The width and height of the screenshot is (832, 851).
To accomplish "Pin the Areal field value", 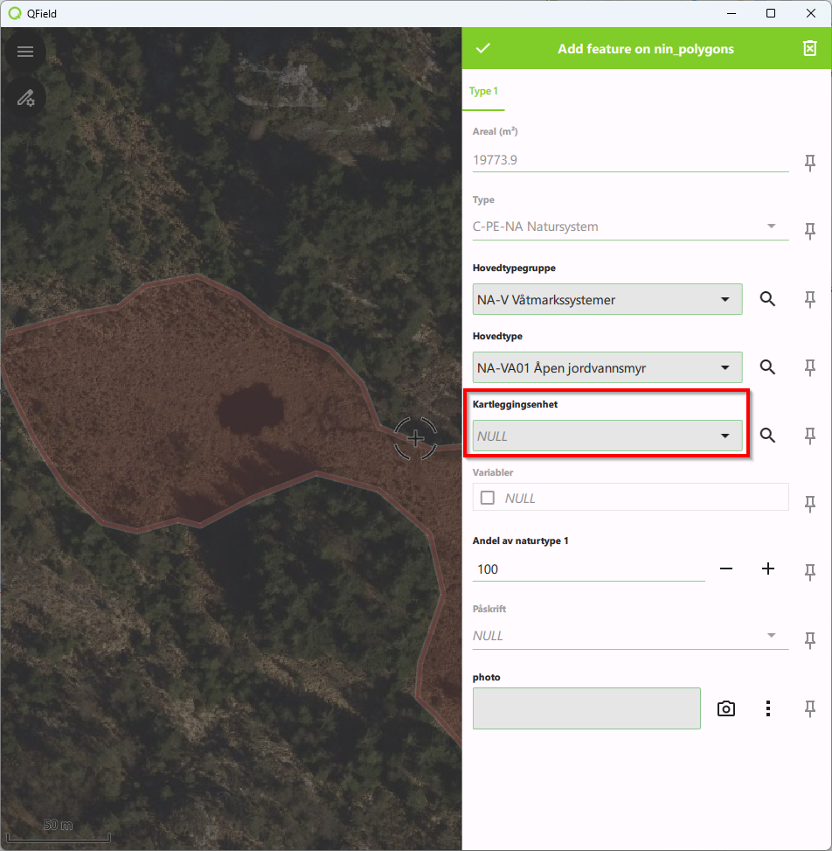I will tap(809, 162).
